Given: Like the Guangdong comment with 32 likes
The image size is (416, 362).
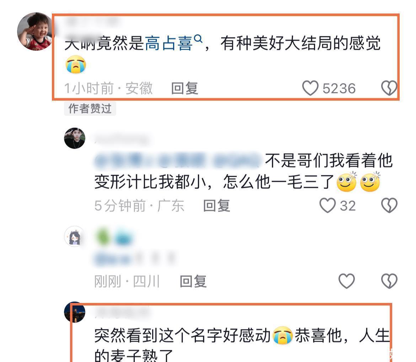Looking at the screenshot, I should 327,206.
